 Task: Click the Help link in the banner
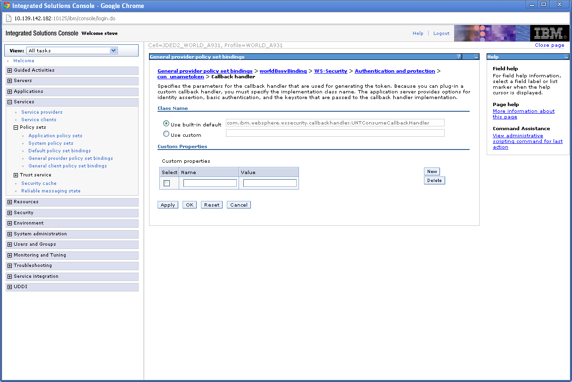coord(418,33)
